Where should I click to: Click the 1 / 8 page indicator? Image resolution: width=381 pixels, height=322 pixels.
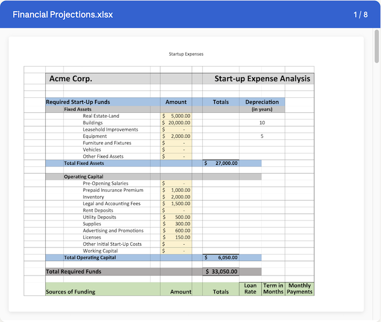pos(360,15)
